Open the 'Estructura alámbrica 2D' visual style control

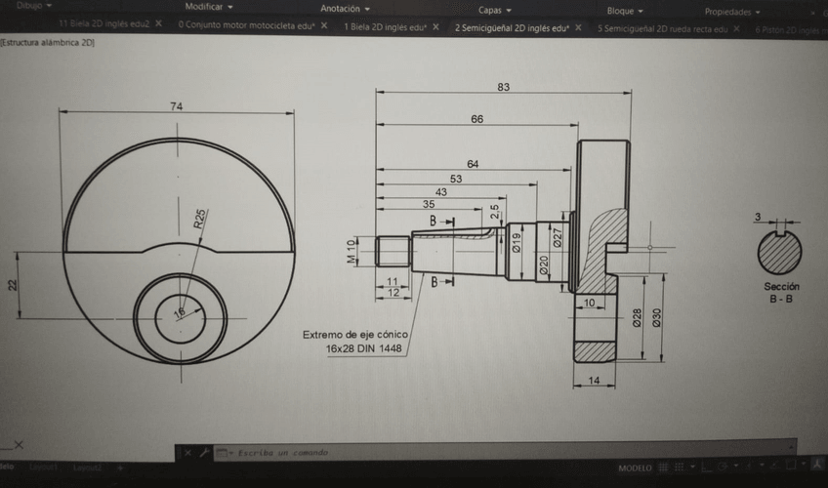48,43
